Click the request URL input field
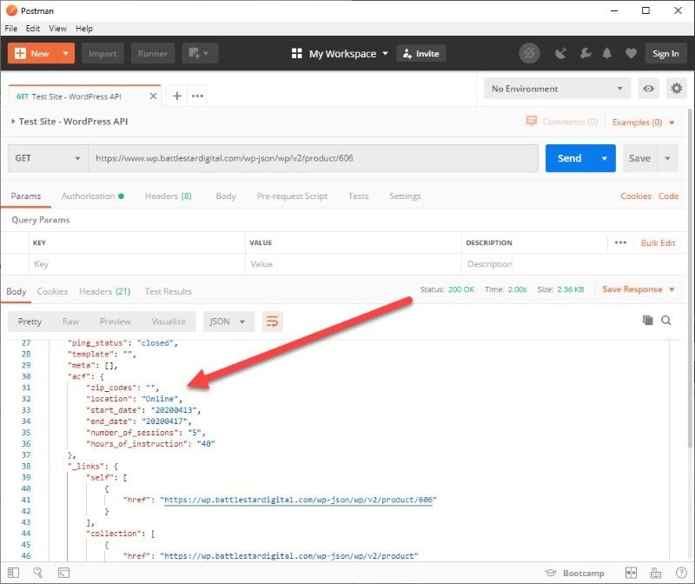 click(313, 158)
